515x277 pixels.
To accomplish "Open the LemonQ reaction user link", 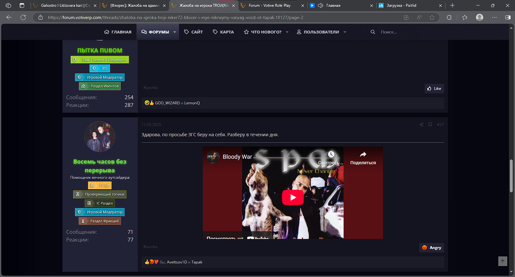I will click(x=192, y=103).
